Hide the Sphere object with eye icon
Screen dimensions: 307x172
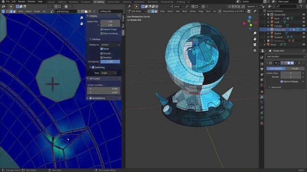(304, 33)
